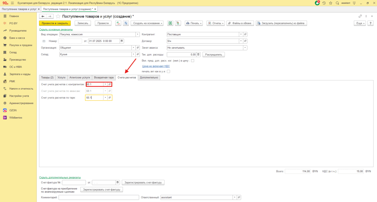The height and width of the screenshot is (202, 377).
Task: Expand Счет учета расчетов по таре dropdown
Action: (105, 98)
